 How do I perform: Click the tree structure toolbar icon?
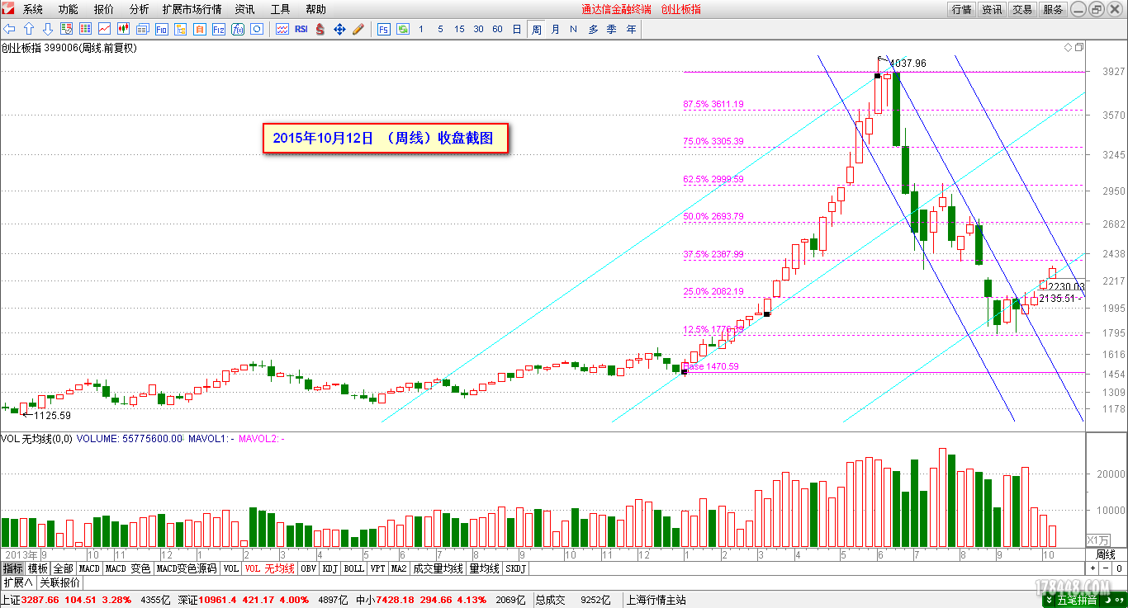[180, 29]
